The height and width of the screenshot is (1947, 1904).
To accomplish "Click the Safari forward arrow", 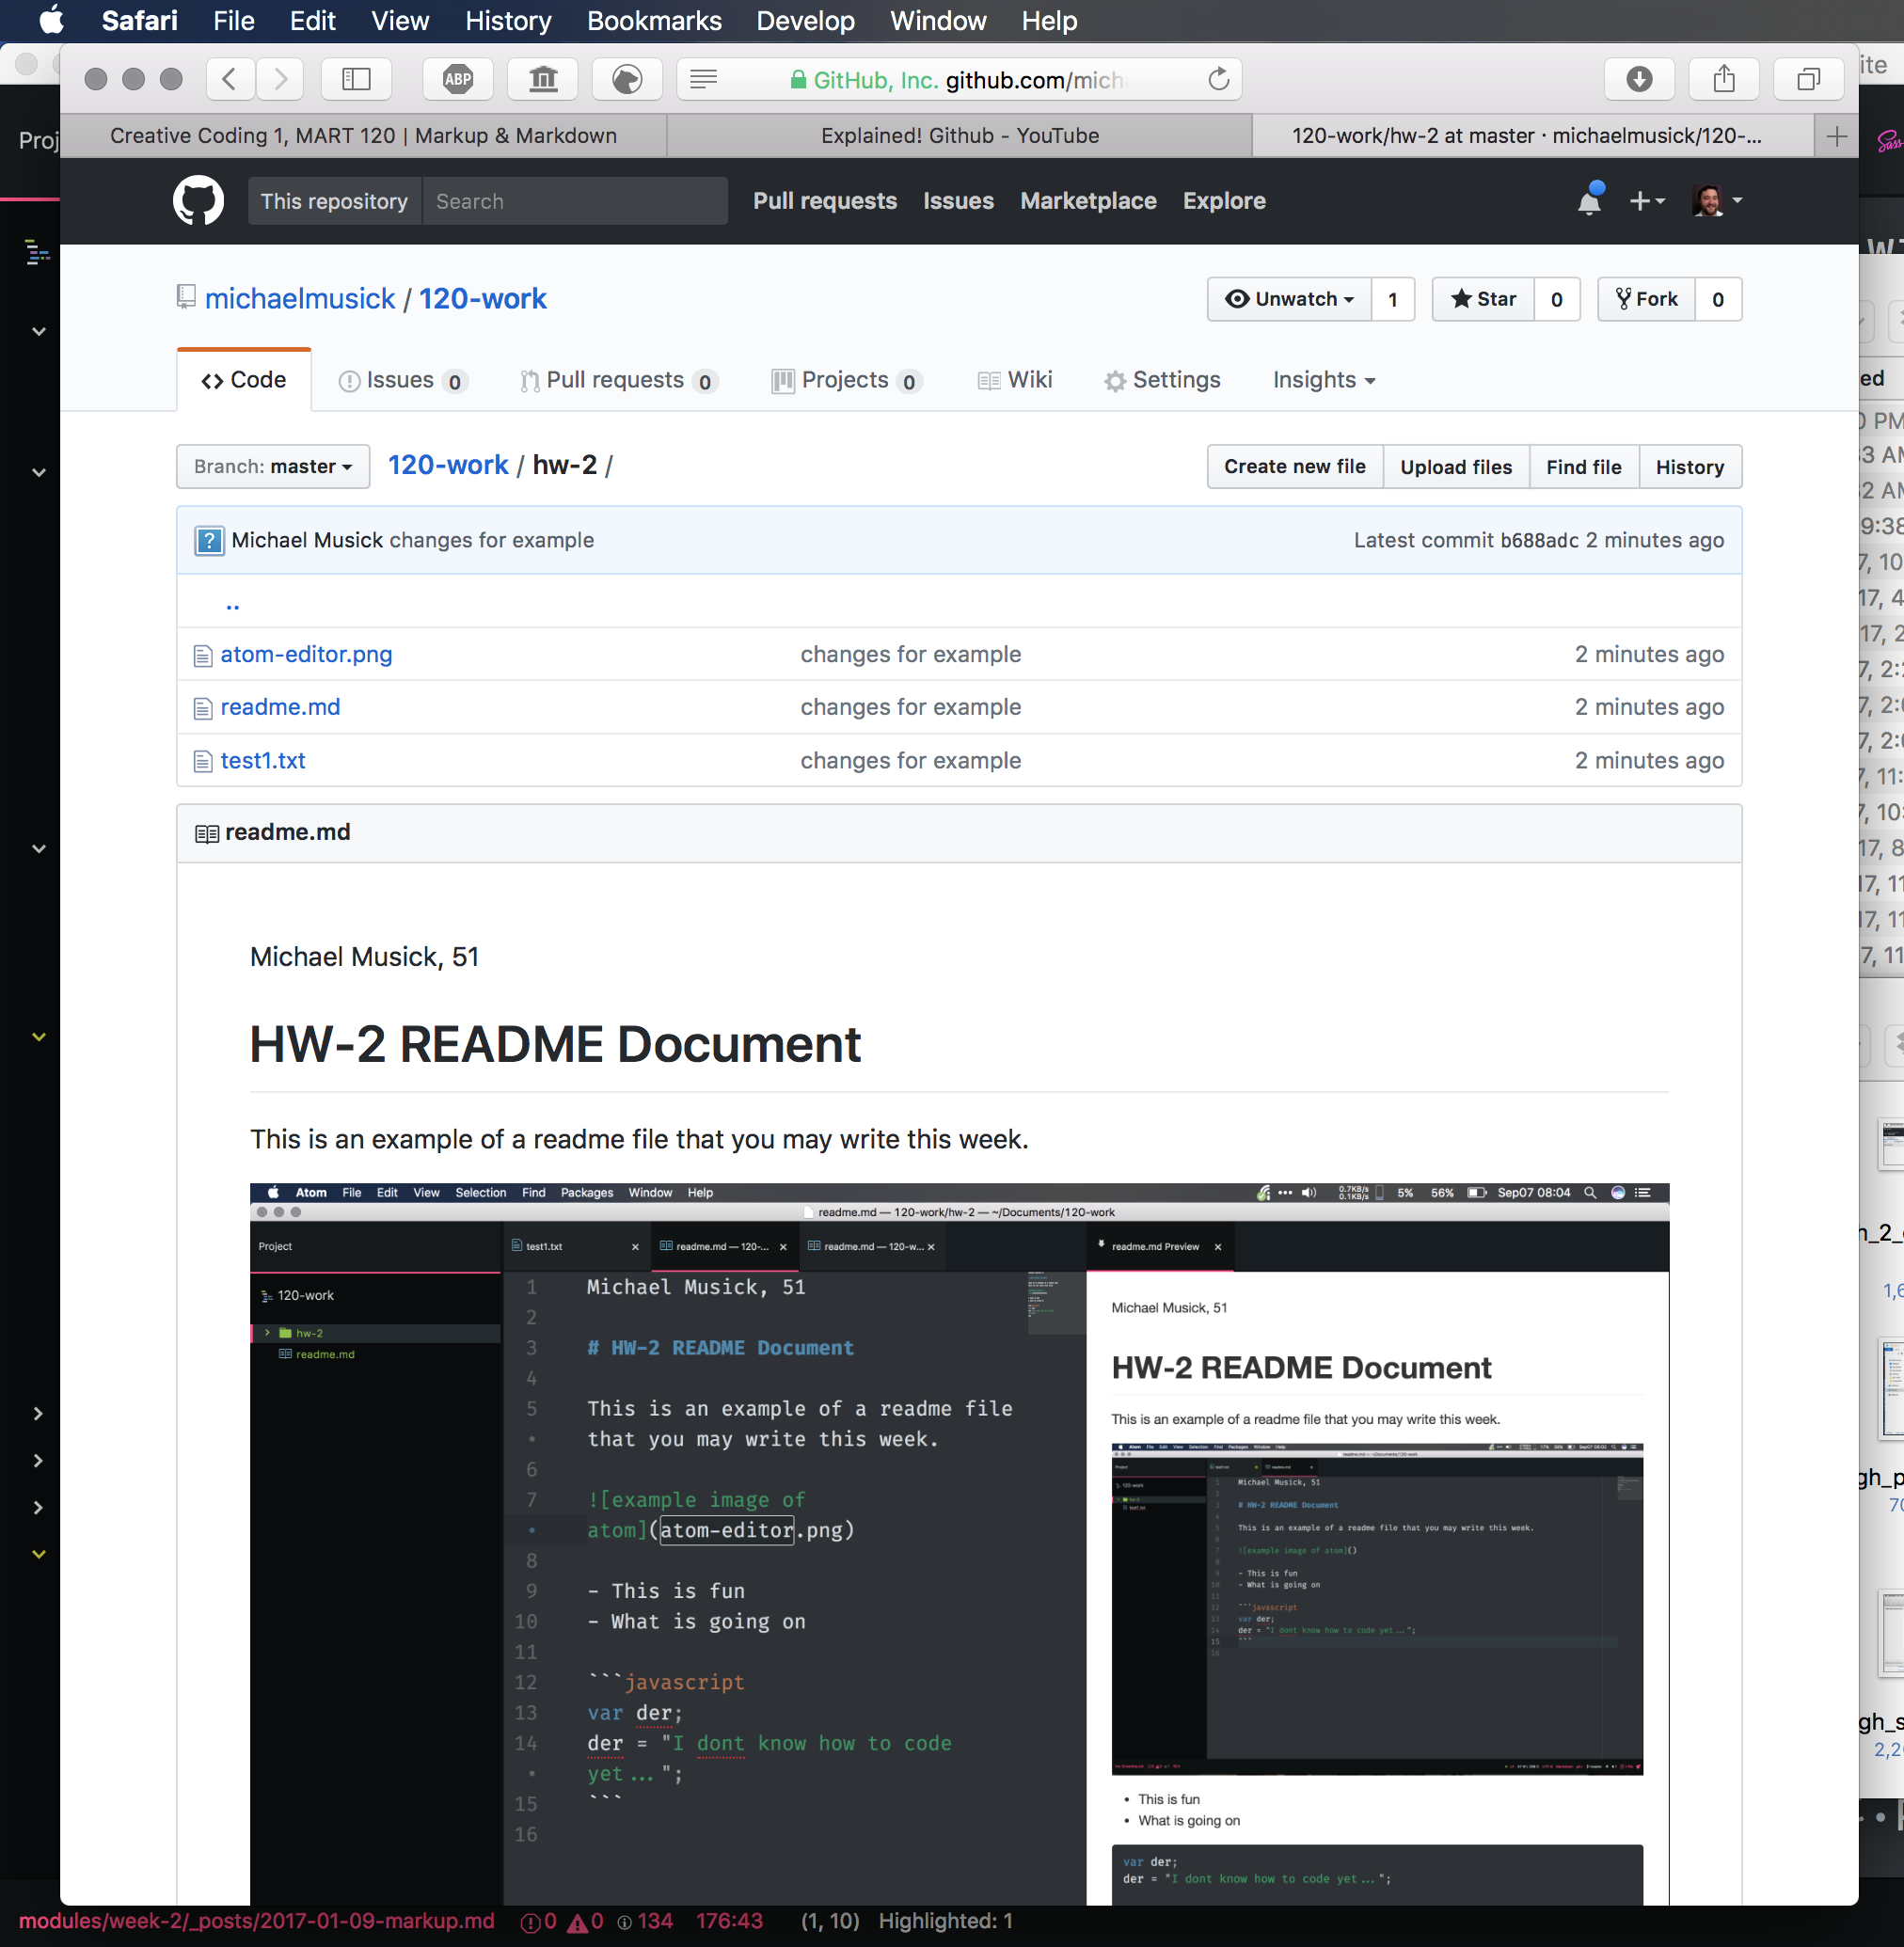I will pyautogui.click(x=280, y=79).
